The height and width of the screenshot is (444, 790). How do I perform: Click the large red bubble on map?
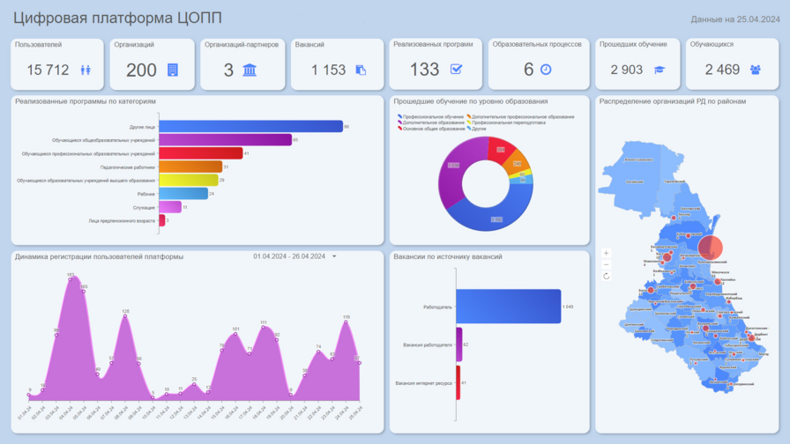[x=711, y=248]
